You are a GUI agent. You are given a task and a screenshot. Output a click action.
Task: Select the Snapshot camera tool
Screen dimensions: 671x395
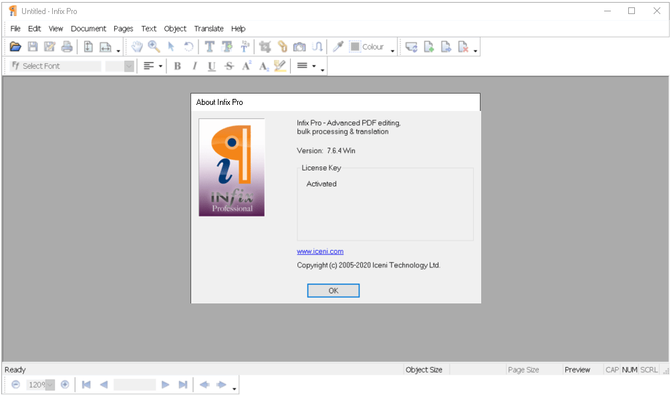pyautogui.click(x=299, y=47)
